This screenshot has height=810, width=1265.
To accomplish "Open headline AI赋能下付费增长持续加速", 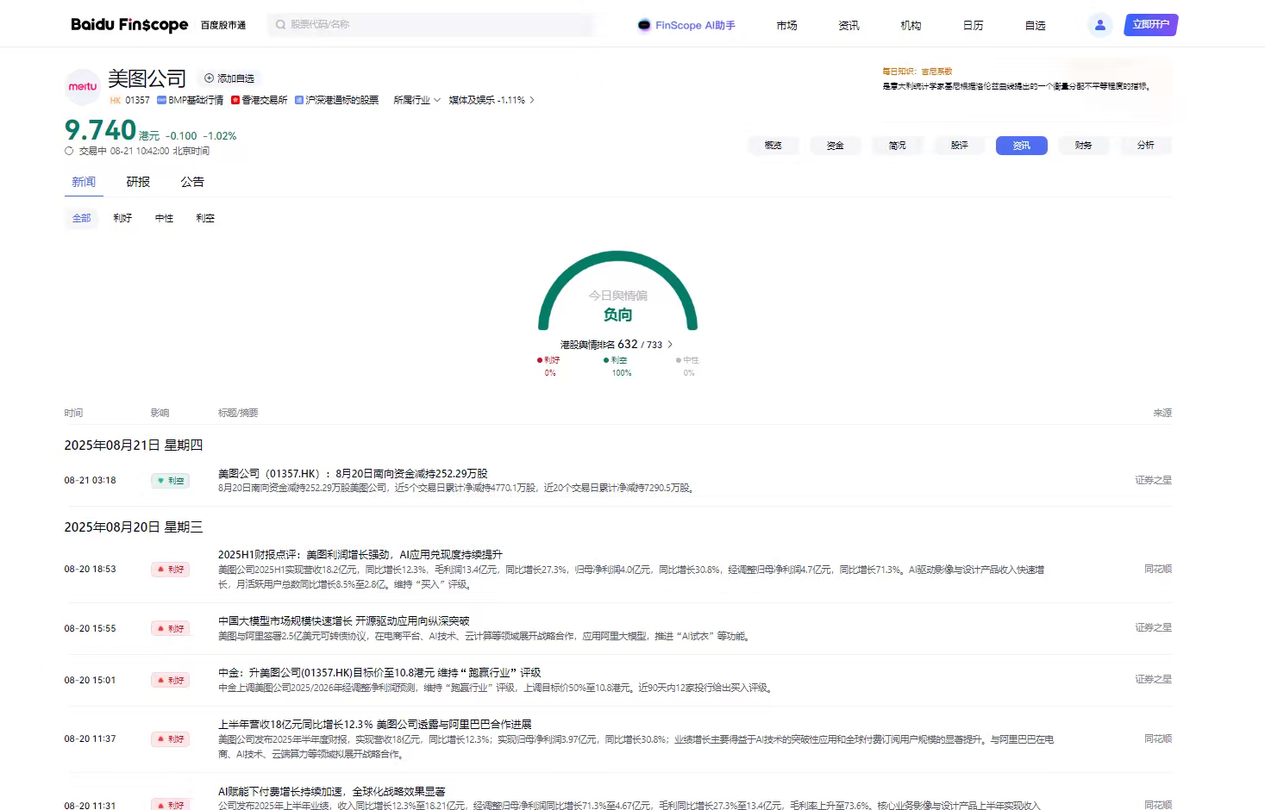I will pyautogui.click(x=332, y=792).
